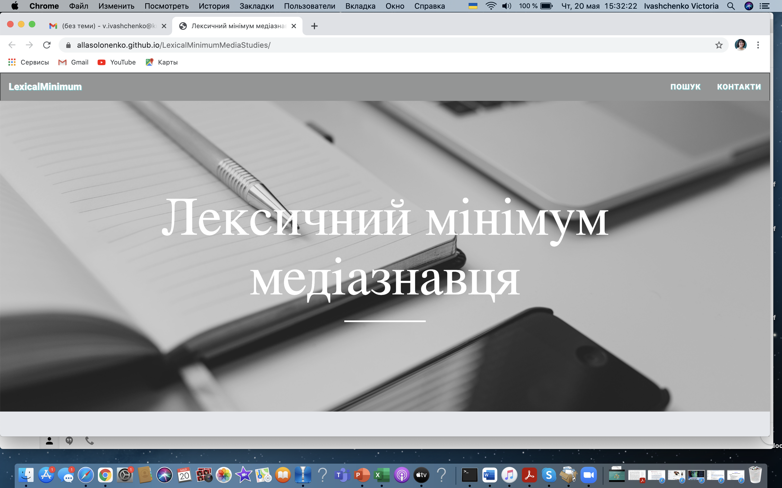
Task: Open Закладки menu
Action: [x=257, y=6]
